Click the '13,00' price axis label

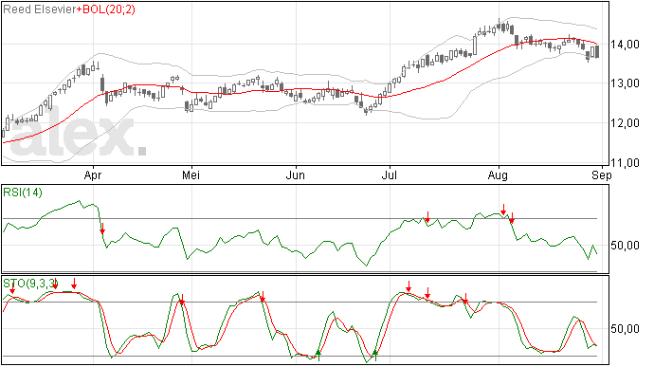(x=625, y=83)
